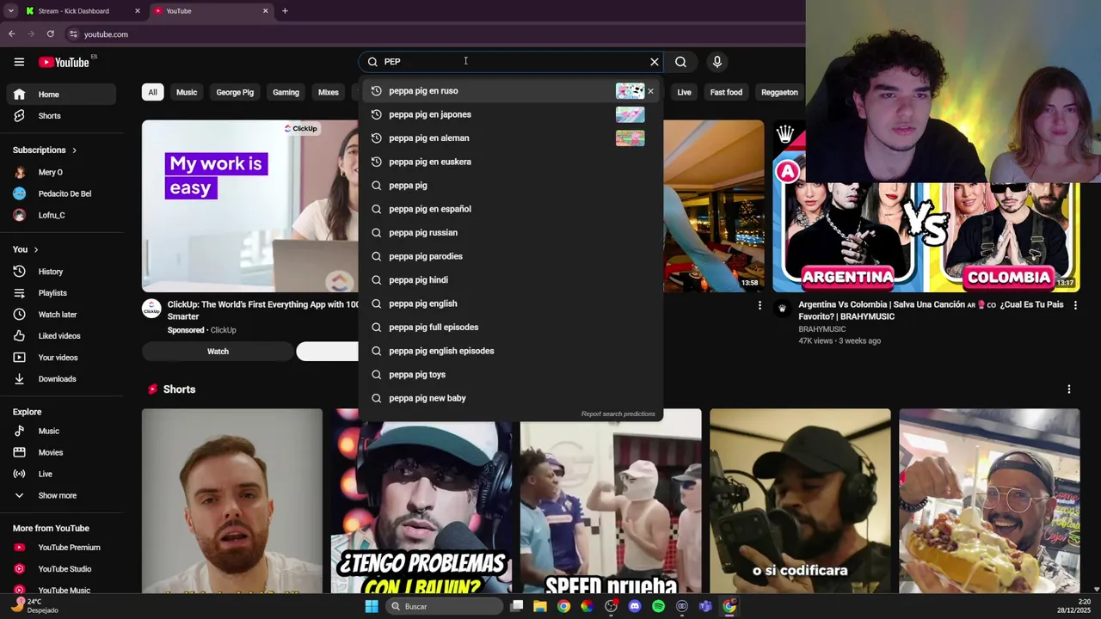Open the YouTube hamburger guide menu
Screen dimensions: 1101x619
click(19, 62)
